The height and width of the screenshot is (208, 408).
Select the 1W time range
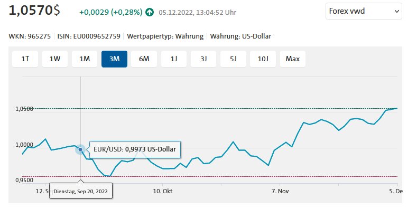[x=55, y=59]
